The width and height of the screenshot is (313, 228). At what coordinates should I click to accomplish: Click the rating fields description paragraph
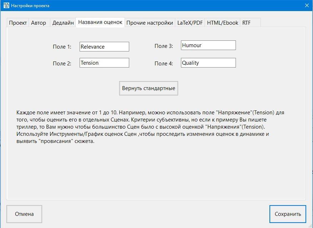tap(150, 127)
